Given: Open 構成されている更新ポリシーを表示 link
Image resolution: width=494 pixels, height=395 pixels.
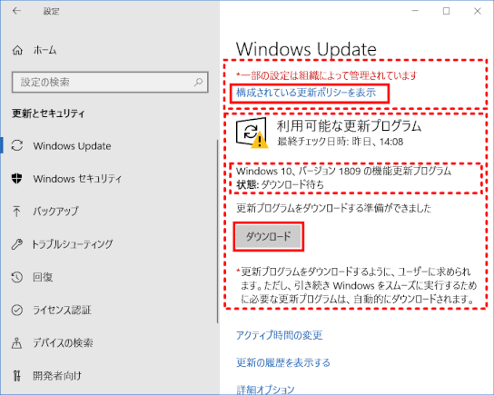Looking at the screenshot, I should click(x=306, y=93).
